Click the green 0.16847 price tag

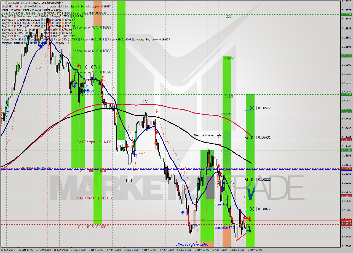[x=346, y=56]
